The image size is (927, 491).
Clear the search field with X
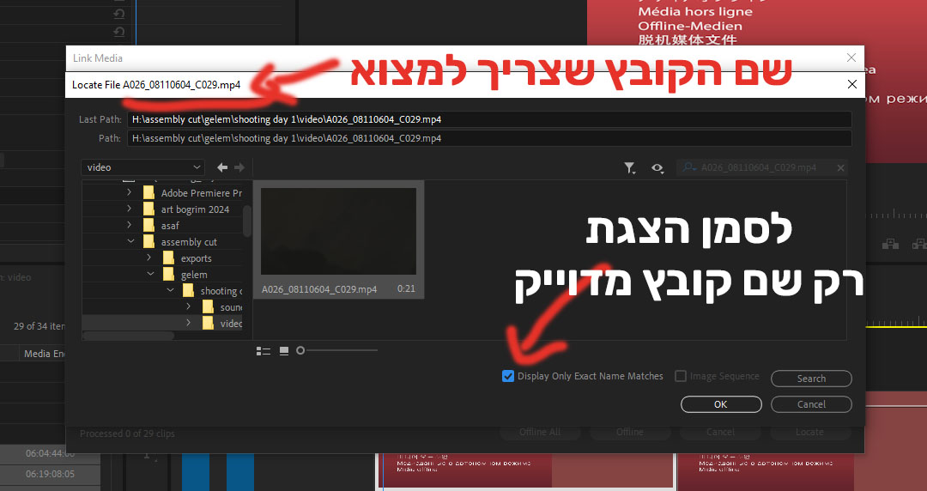point(841,168)
